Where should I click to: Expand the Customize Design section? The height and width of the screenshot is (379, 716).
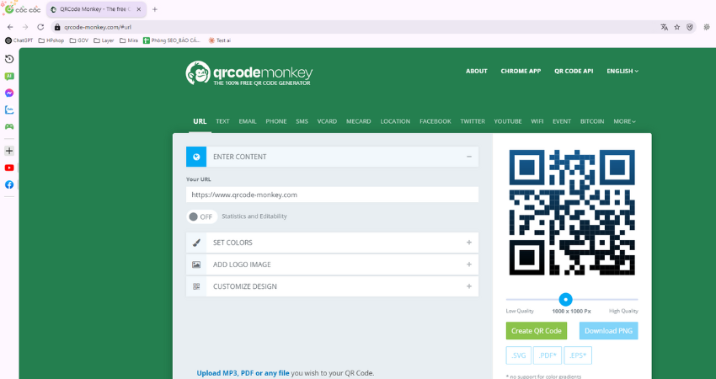pos(469,286)
